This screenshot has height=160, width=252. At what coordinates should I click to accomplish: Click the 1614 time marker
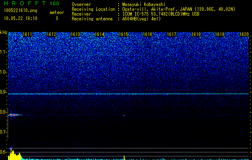100,34
